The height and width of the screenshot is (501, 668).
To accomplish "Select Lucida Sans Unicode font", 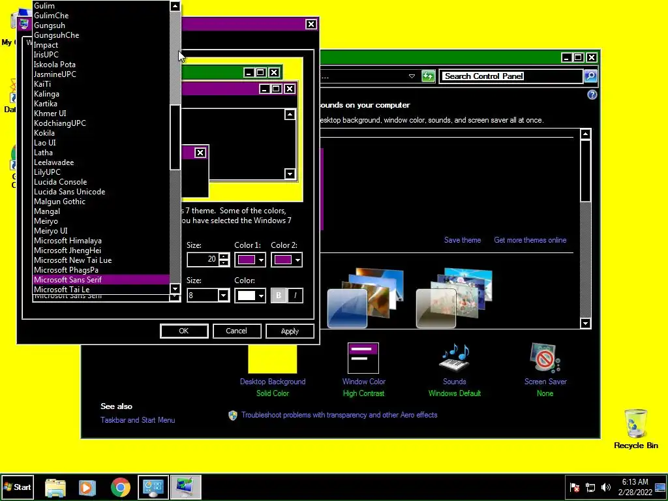I will (x=101, y=192).
